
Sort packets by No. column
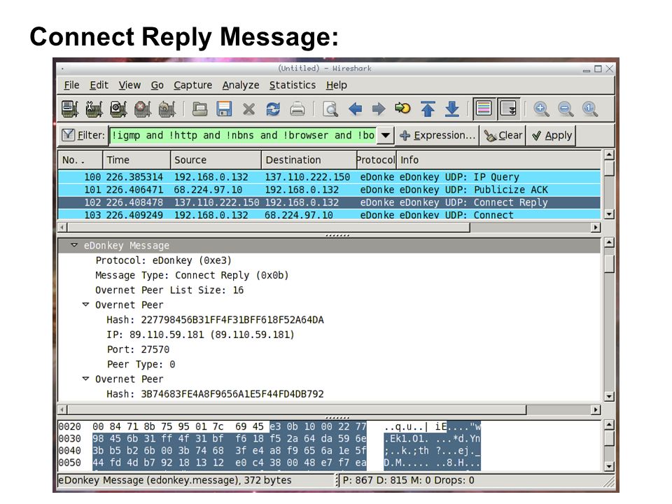pyautogui.click(x=80, y=160)
